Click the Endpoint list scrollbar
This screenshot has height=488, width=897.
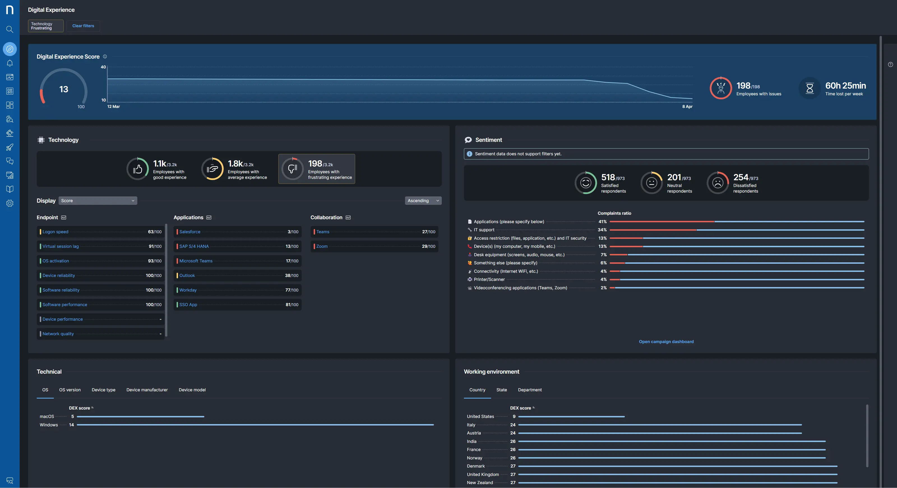point(167,280)
